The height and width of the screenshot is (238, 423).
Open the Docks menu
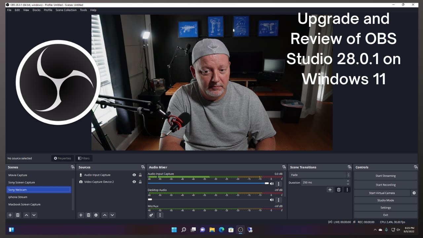[x=36, y=10]
